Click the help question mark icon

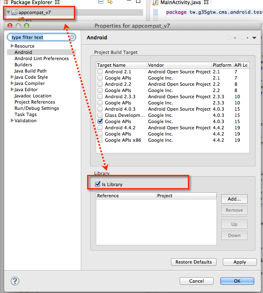pos(15,281)
